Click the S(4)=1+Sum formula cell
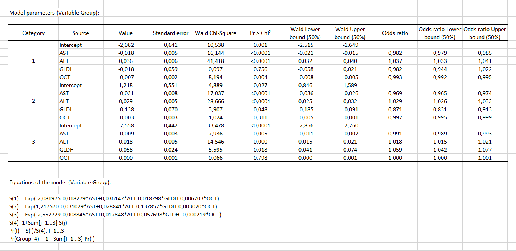Screen dimensions: 516x251 tap(38, 223)
